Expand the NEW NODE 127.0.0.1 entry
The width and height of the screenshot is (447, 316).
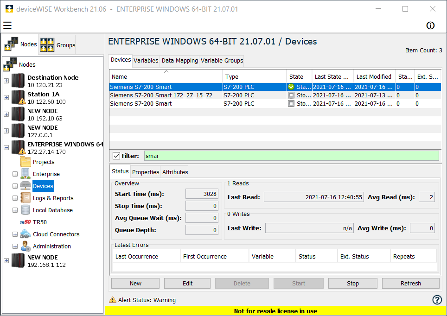tap(6, 131)
